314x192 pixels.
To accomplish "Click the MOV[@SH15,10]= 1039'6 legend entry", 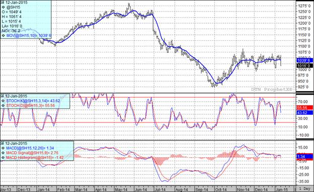I will click(x=29, y=36).
